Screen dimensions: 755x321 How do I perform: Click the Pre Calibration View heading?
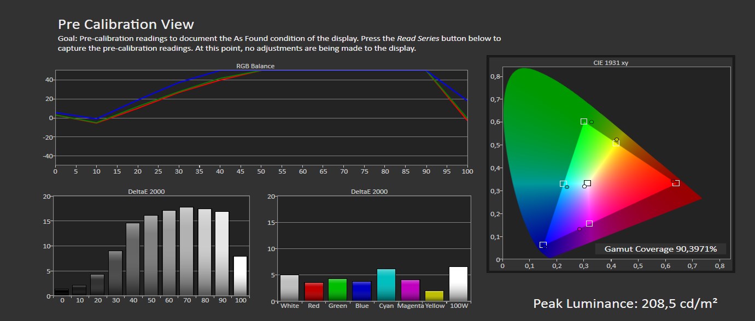click(126, 25)
